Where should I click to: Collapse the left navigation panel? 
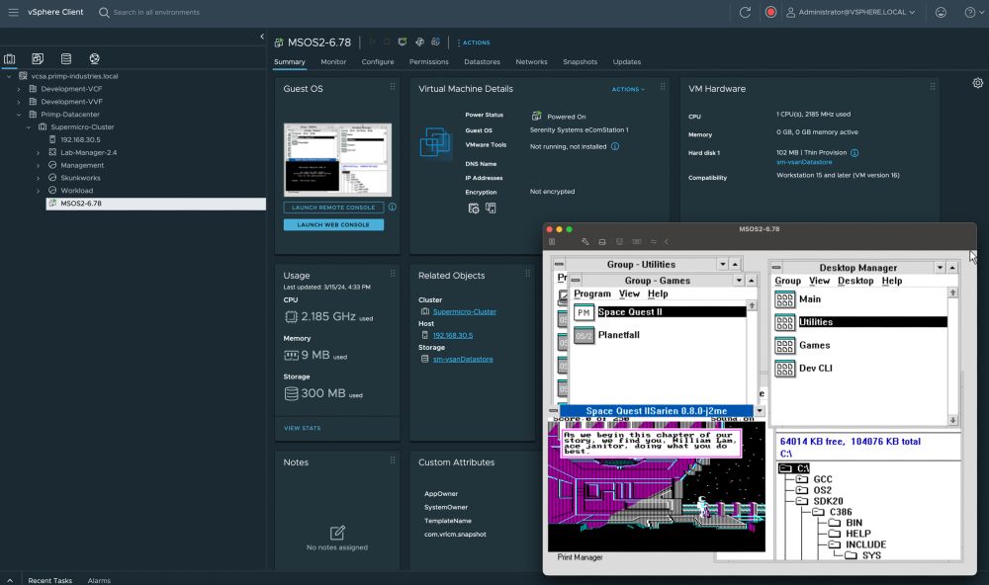pyautogui.click(x=262, y=37)
